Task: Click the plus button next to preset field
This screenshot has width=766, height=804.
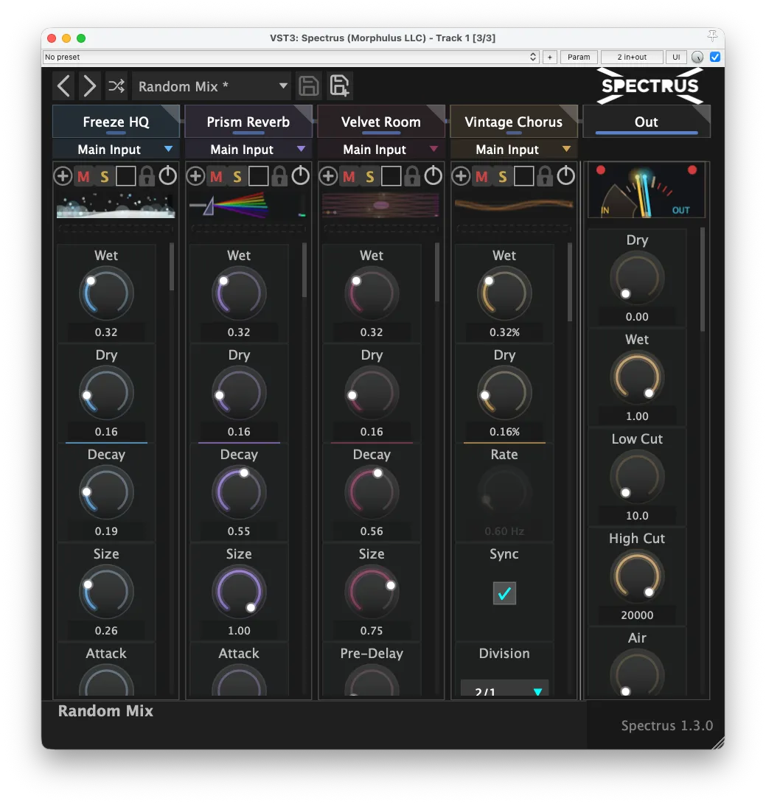Action: tap(549, 57)
